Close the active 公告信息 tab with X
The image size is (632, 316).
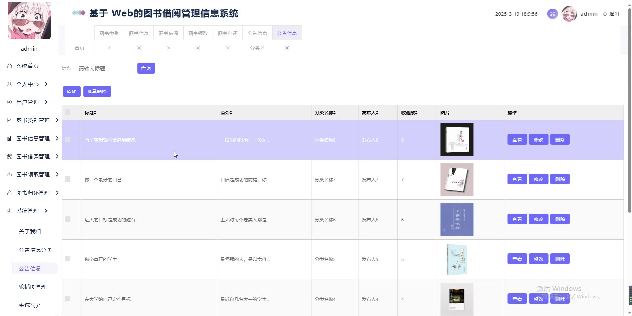(287, 48)
